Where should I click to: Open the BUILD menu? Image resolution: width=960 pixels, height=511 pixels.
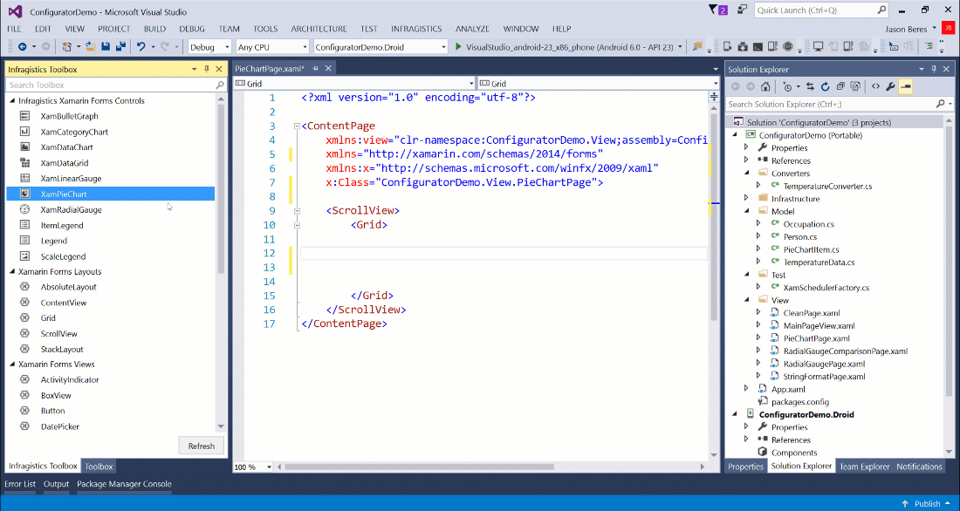pyautogui.click(x=154, y=29)
